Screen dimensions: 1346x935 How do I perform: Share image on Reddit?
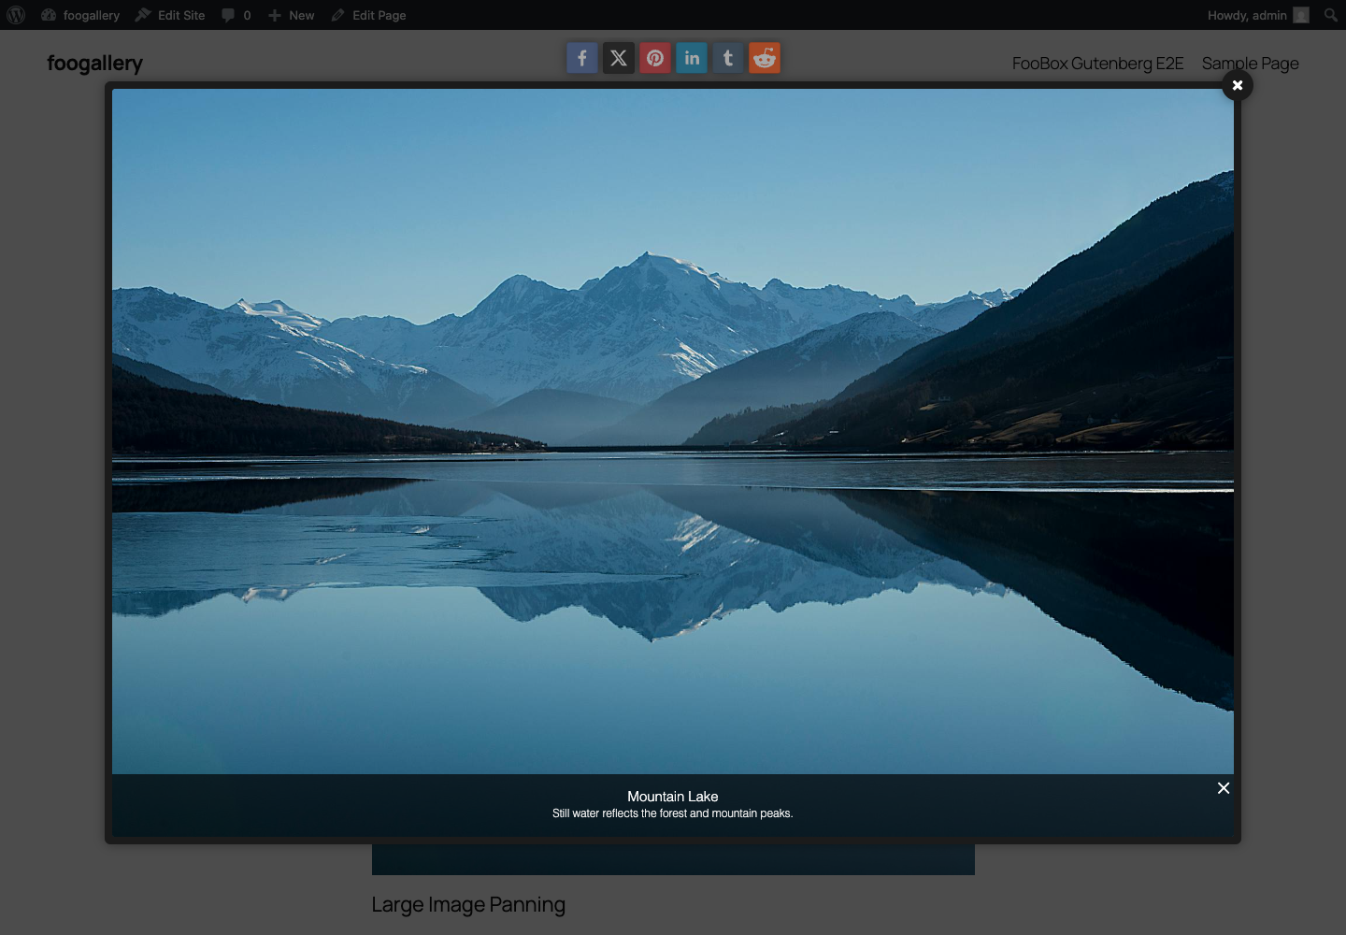765,58
